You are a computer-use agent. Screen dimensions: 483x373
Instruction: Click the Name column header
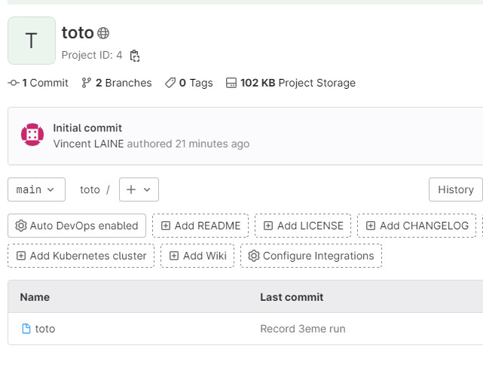point(35,297)
